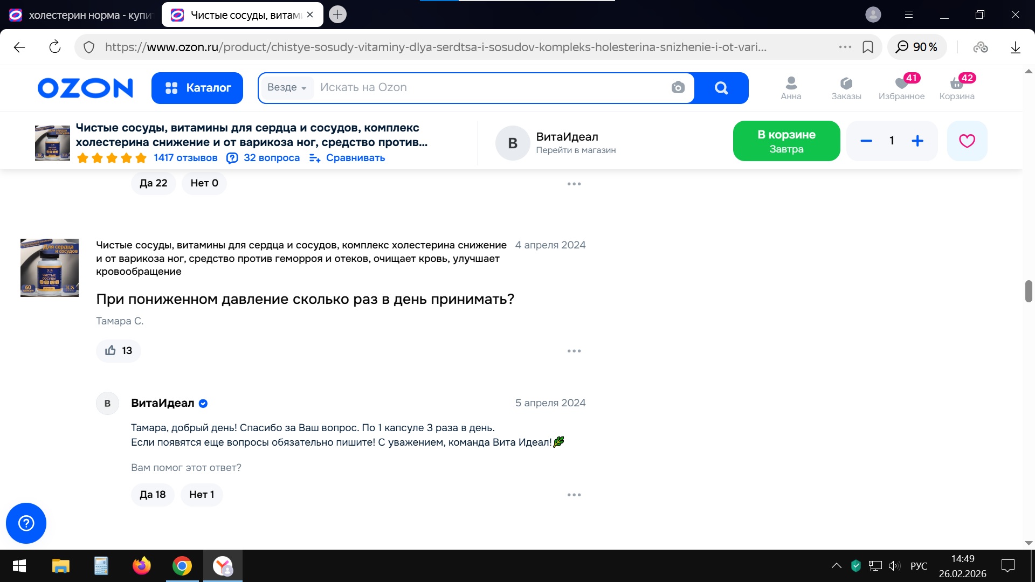Toggle the heart favorite button near cart

click(967, 141)
